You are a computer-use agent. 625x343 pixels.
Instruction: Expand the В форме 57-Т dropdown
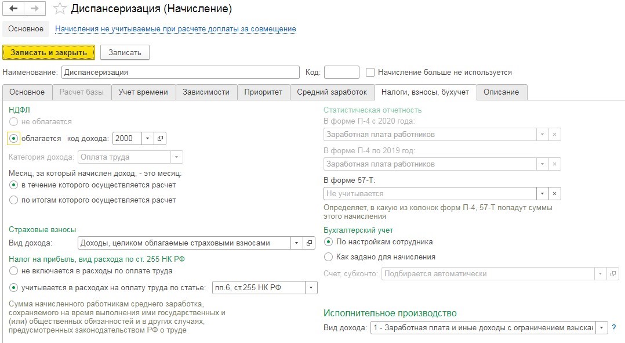click(542, 193)
